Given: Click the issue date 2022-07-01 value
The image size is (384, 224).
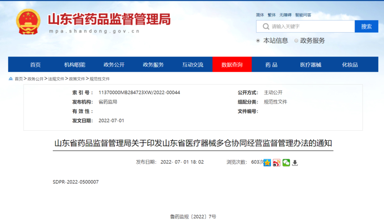Looking at the screenshot, I should (x=111, y=120).
